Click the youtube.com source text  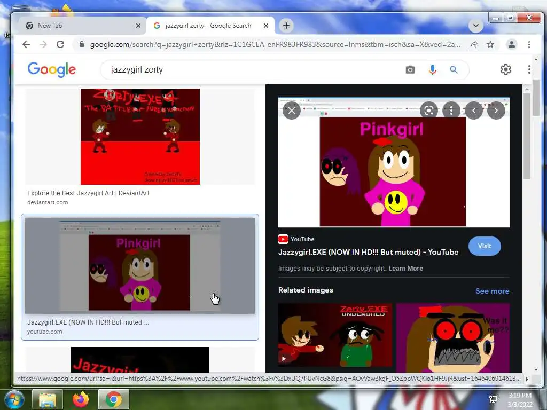[45, 332]
